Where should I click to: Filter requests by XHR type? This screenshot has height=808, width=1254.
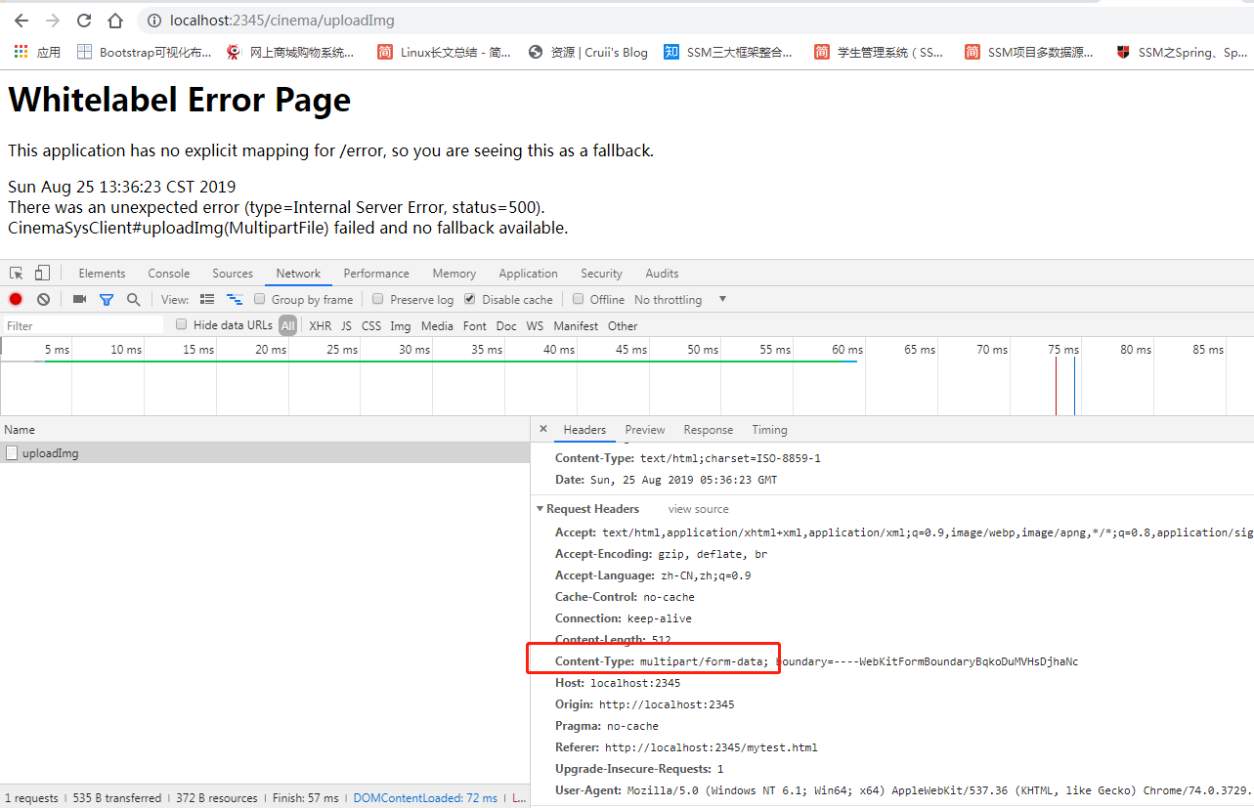coord(321,326)
